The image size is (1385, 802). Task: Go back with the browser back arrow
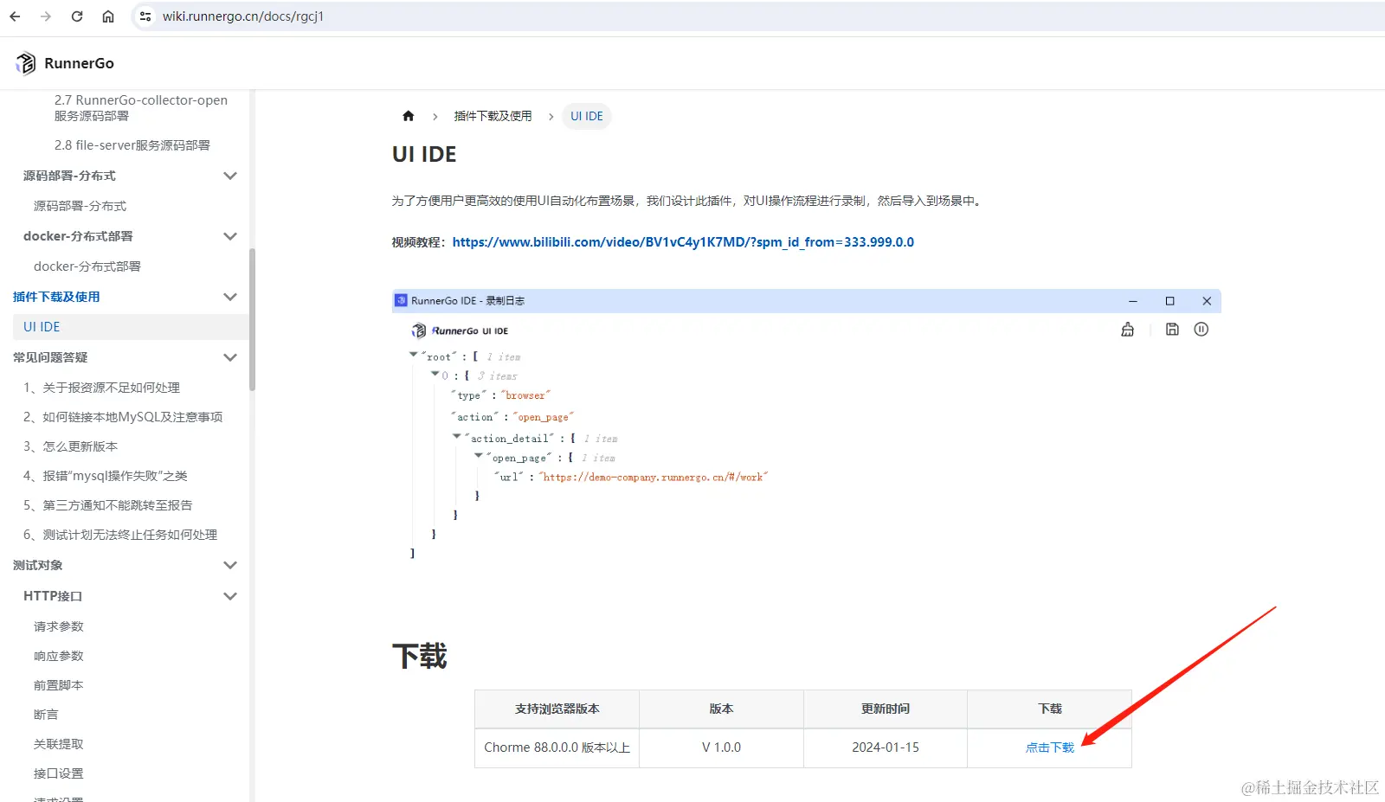(15, 16)
